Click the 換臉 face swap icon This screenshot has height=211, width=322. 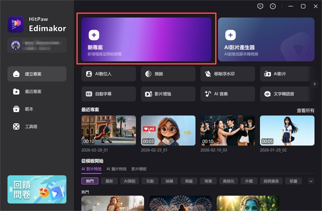[x=148, y=74]
